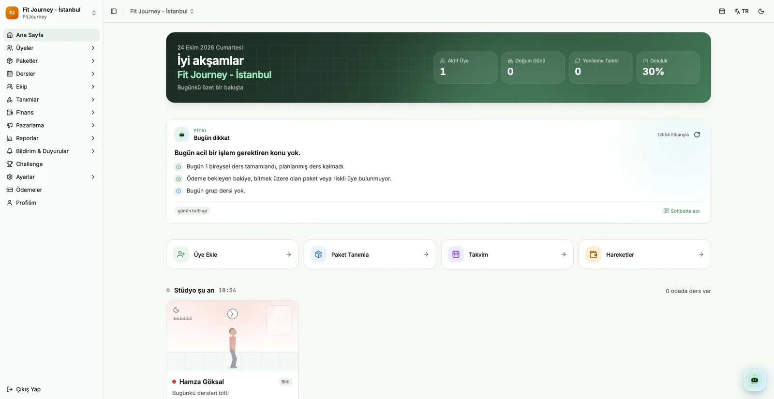The image size is (774, 399).
Task: Click the Doluluk 30% stat card
Action: (668, 68)
